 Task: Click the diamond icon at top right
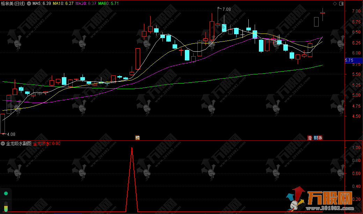point(335,3)
